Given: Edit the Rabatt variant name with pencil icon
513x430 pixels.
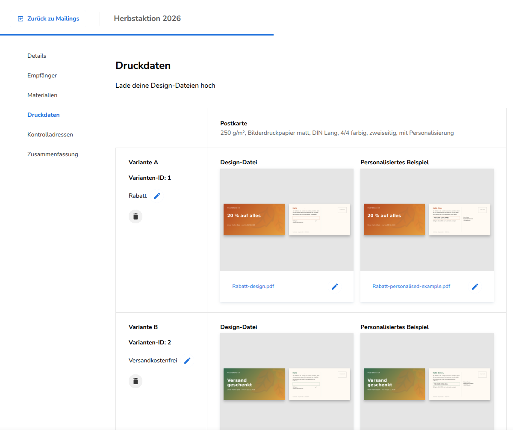Looking at the screenshot, I should coord(157,196).
